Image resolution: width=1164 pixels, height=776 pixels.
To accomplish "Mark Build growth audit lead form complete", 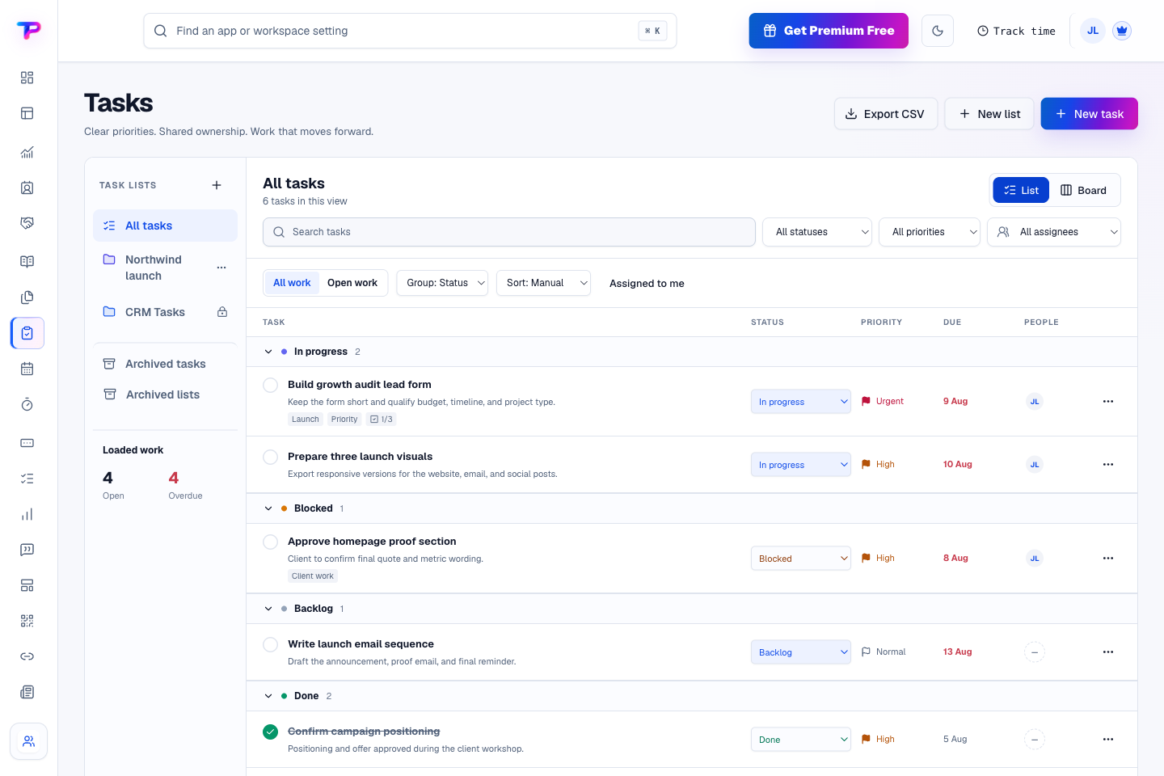I will click(x=271, y=385).
